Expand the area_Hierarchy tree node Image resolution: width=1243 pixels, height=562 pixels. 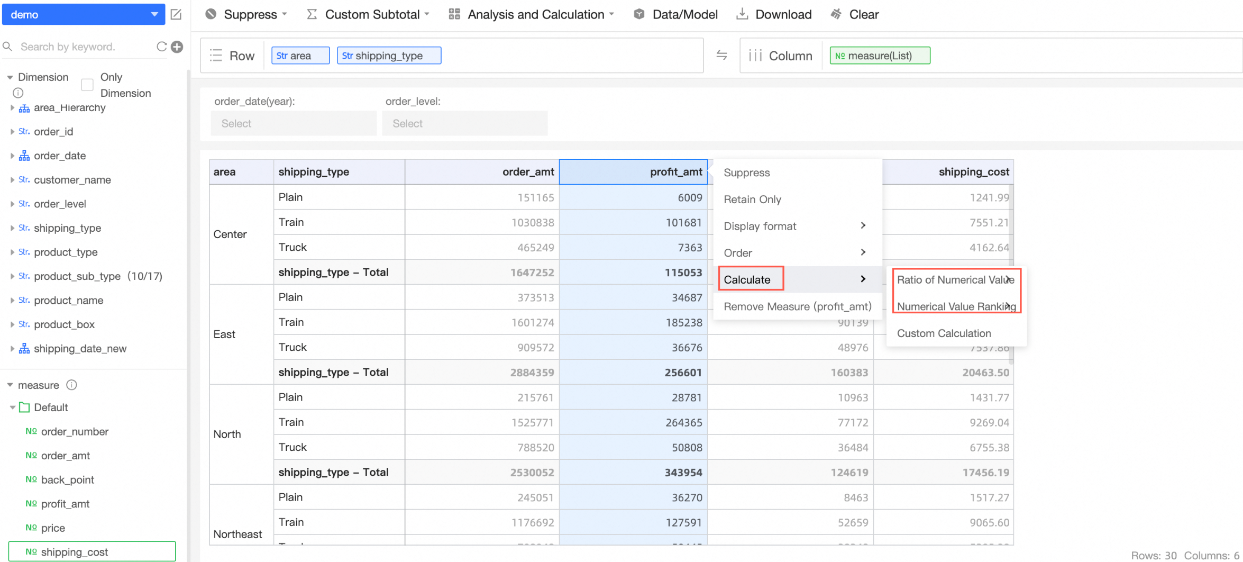pyautogui.click(x=12, y=108)
